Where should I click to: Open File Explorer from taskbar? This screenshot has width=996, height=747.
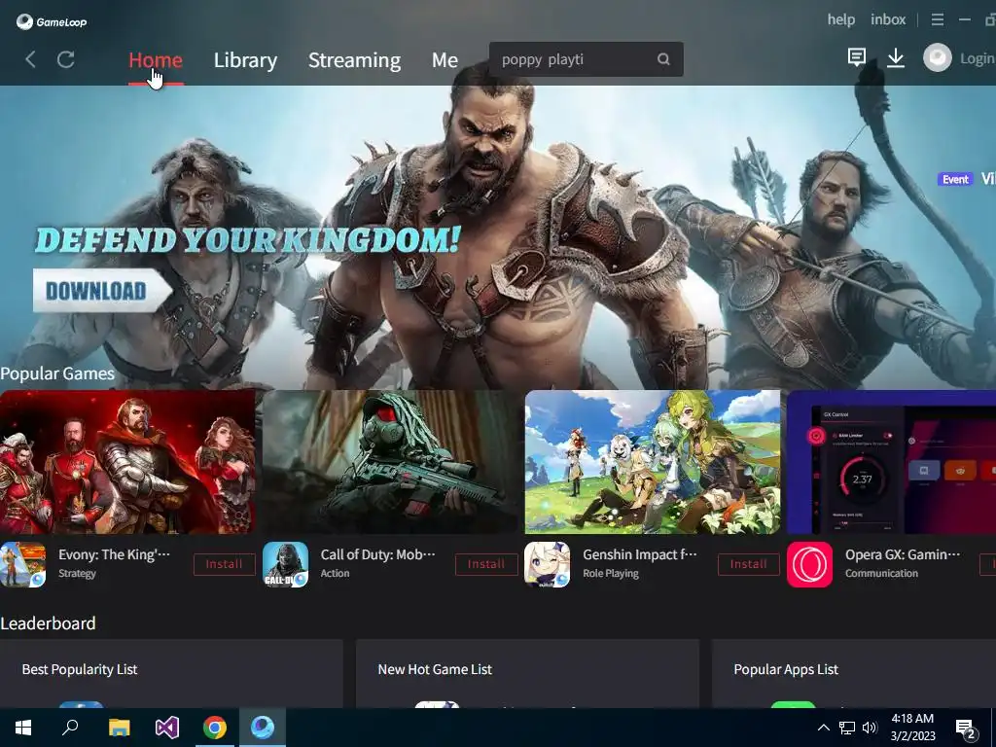click(x=119, y=728)
